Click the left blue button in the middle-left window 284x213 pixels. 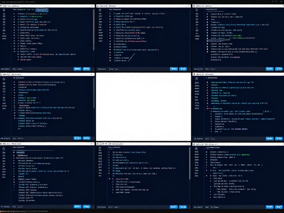[x=77, y=138]
